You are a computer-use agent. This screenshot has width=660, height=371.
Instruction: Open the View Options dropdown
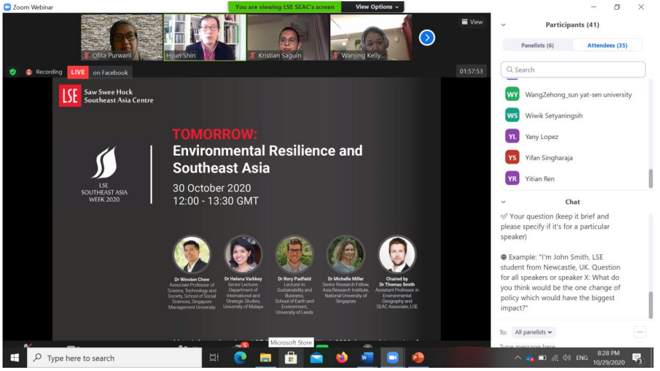[376, 6]
